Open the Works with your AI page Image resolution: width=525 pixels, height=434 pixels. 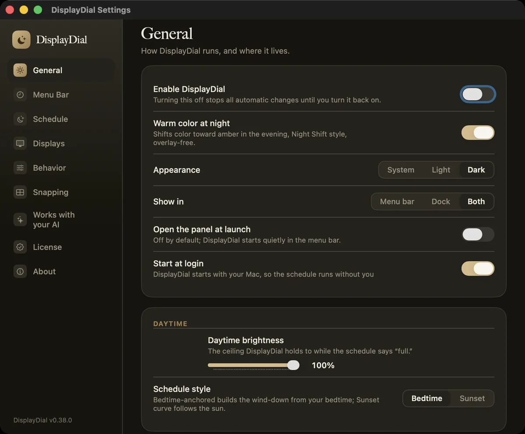point(61,220)
